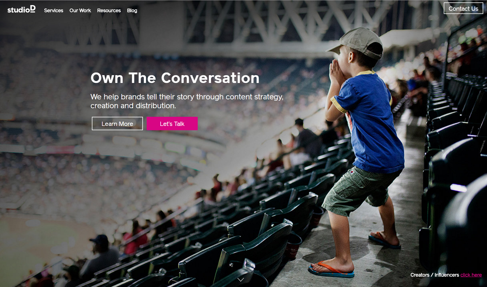The image size is (487, 287).
Task: Click the boy's tan baseball cap
Action: 356,43
